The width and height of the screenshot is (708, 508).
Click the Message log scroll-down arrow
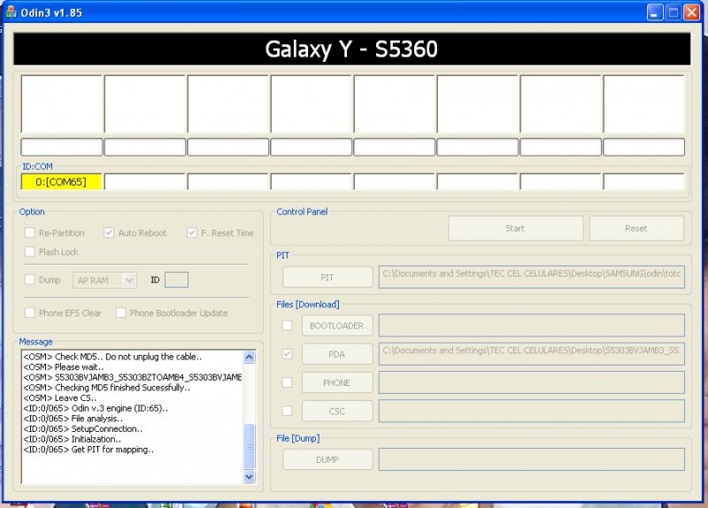tap(250, 476)
